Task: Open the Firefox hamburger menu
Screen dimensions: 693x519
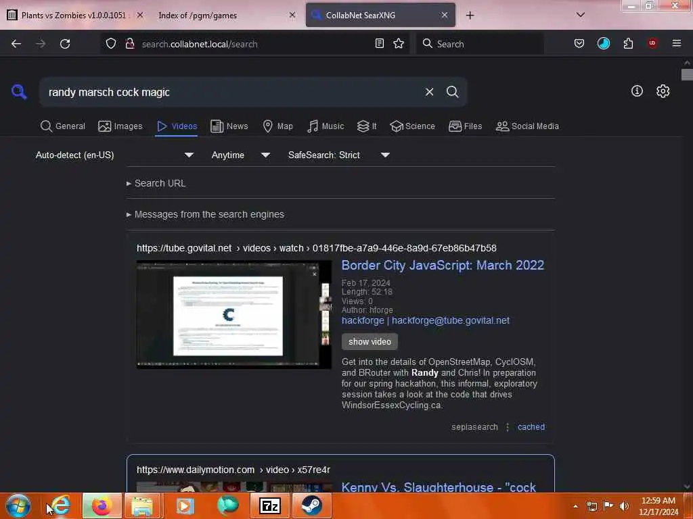Action: [677, 43]
